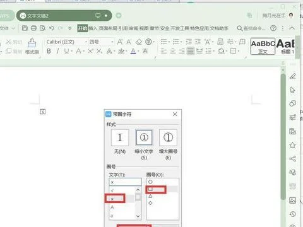Align text left

click(163, 51)
